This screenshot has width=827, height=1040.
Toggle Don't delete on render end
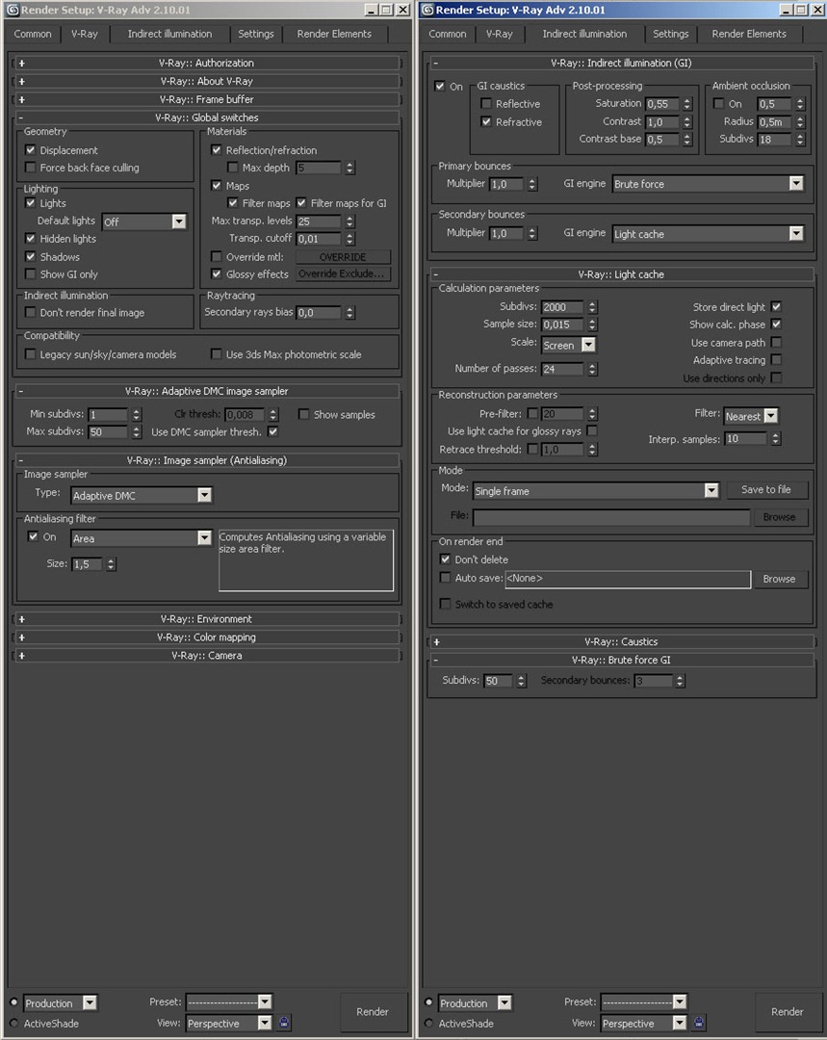pos(445,559)
